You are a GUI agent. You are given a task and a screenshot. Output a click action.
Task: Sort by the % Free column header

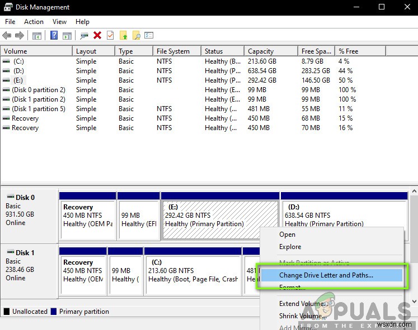(x=360, y=51)
